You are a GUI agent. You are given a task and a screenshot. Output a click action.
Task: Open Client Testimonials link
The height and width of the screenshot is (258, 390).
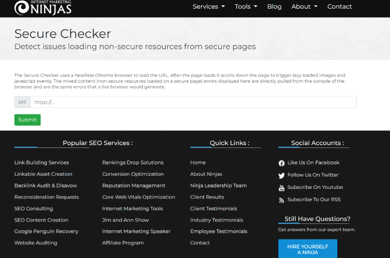point(214,208)
